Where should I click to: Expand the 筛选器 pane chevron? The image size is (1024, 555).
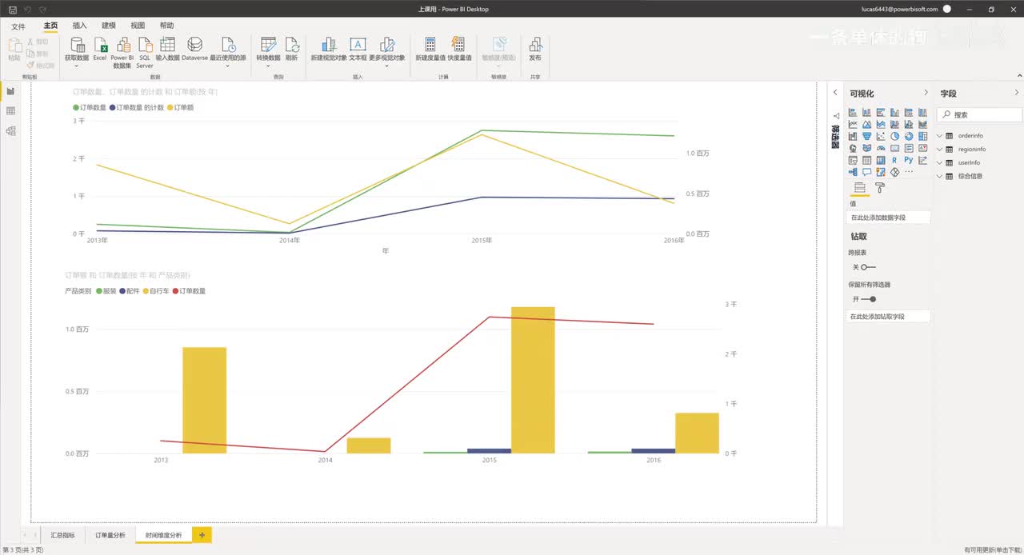(834, 93)
